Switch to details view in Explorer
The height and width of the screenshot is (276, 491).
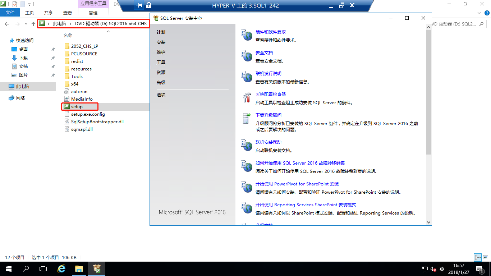point(478,257)
